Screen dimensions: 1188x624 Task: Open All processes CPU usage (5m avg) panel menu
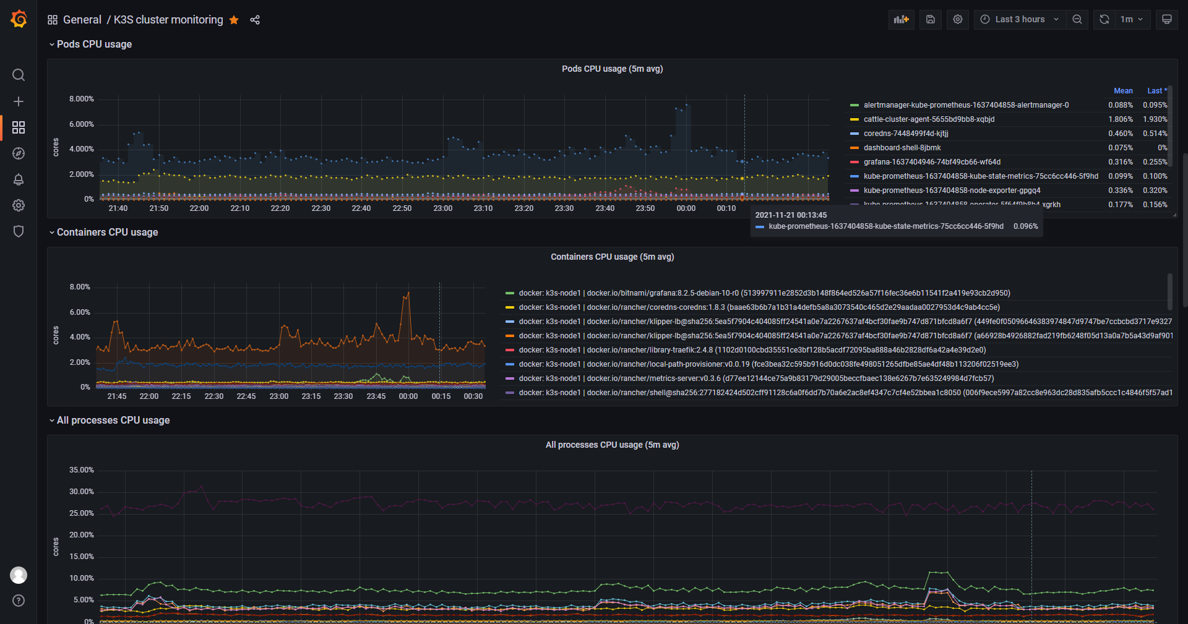612,445
